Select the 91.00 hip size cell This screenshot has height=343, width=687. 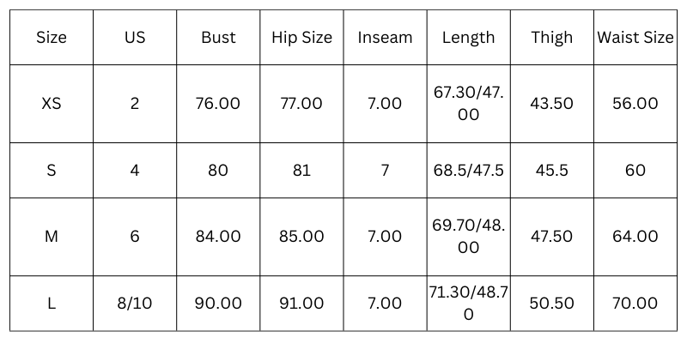pyautogui.click(x=301, y=304)
